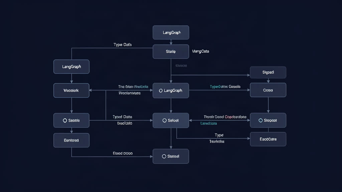Select the Weoolerk node
342x192 pixels.
(71, 90)
